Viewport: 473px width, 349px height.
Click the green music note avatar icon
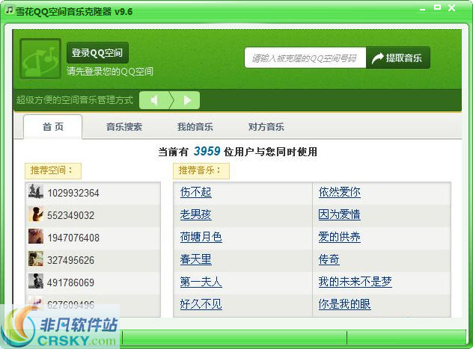pyautogui.click(x=40, y=59)
